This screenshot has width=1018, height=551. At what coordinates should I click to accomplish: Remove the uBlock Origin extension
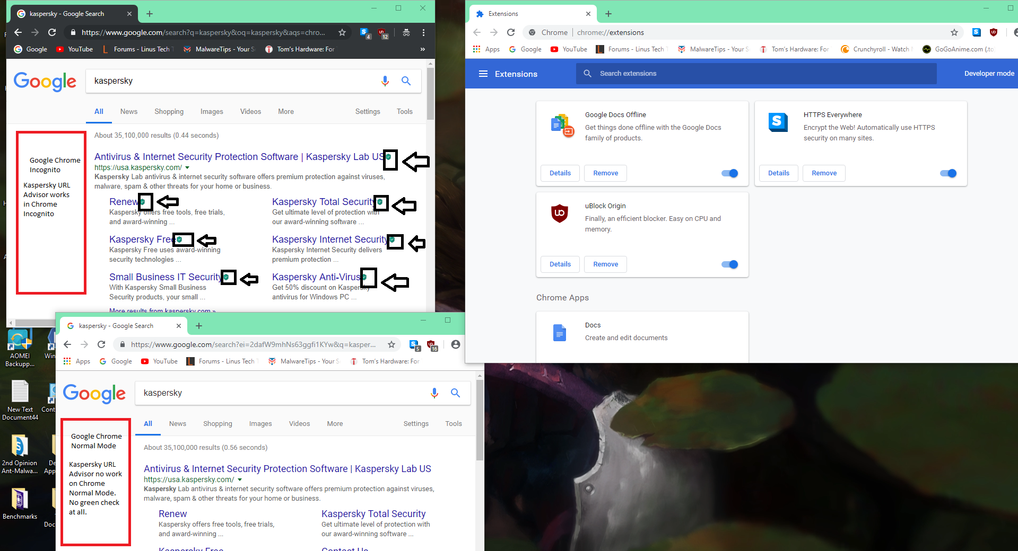click(606, 264)
